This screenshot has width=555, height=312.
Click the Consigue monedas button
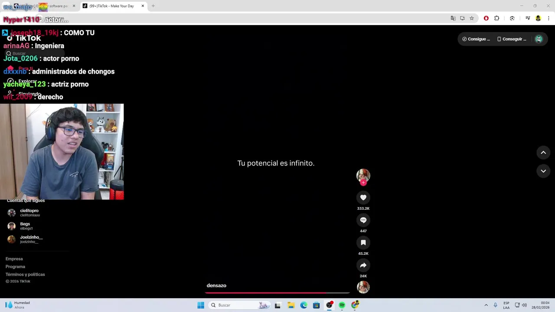[x=476, y=39]
